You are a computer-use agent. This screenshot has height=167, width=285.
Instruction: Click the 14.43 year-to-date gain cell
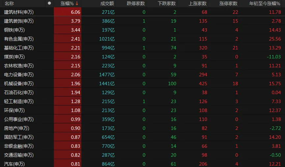tap(275, 30)
